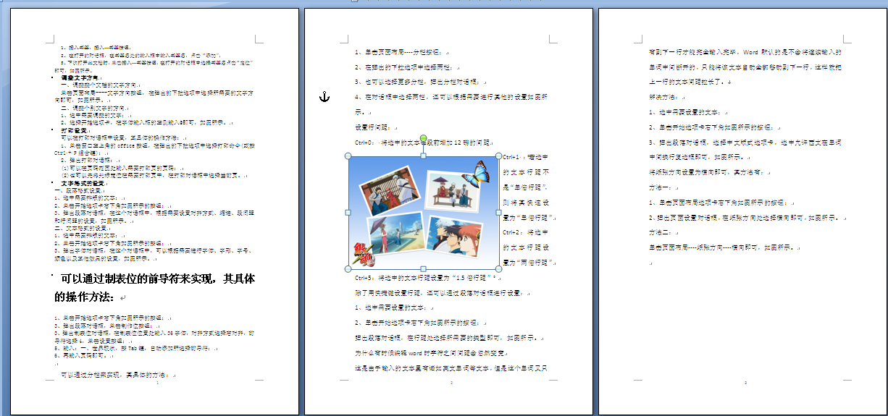Select the anime collage picture on page two
888x416 pixels.
point(423,213)
